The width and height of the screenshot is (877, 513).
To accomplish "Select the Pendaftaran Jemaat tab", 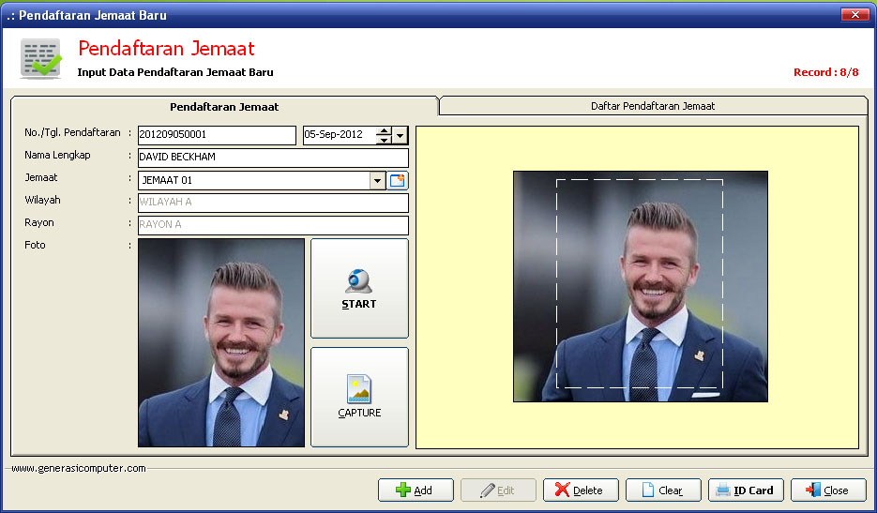I will [223, 107].
